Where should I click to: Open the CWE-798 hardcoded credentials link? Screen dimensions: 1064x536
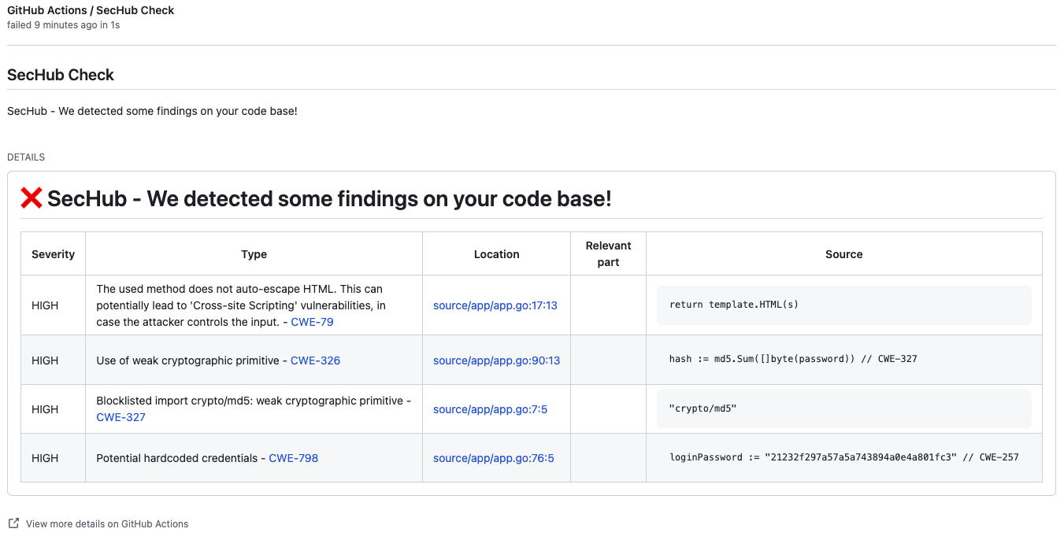(293, 458)
